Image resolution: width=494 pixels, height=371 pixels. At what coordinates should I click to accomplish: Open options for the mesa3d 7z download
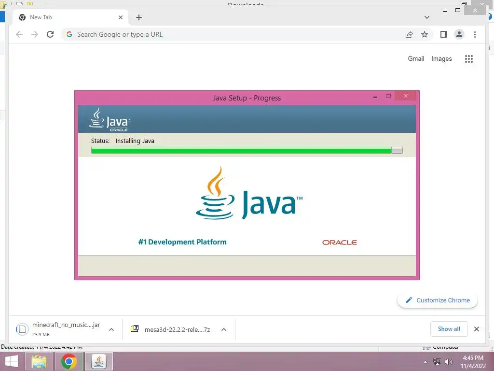pos(224,329)
